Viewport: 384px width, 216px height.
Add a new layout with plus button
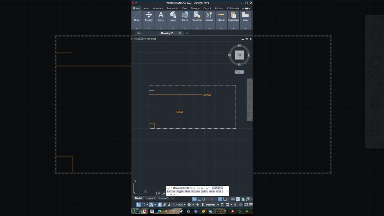pos(173,198)
